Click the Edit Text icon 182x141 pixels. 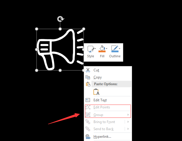click(x=88, y=100)
